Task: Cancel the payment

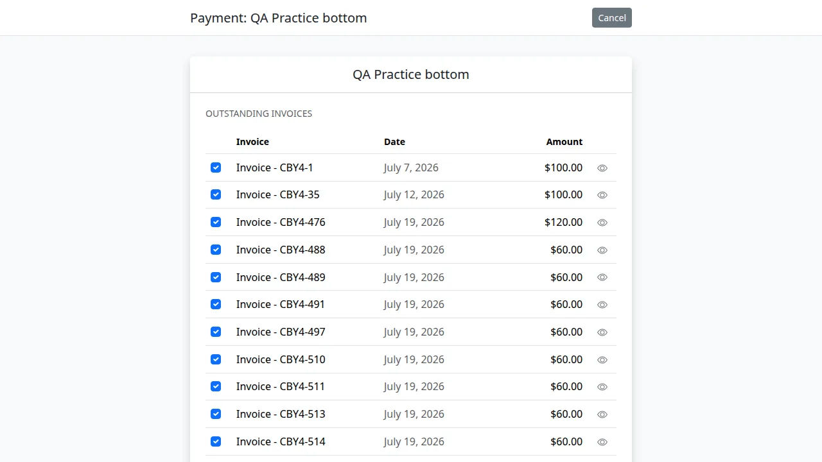Action: point(612,18)
